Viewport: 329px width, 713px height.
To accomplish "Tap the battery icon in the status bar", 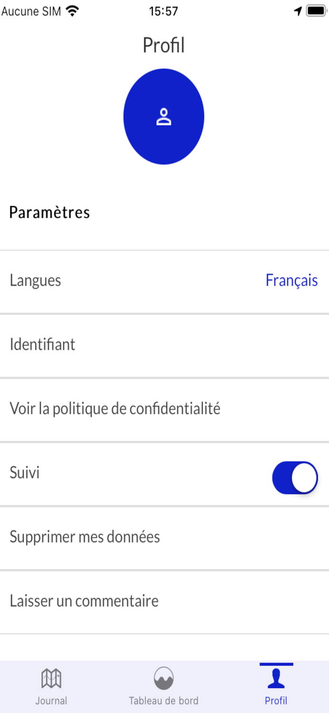I will pyautogui.click(x=315, y=10).
